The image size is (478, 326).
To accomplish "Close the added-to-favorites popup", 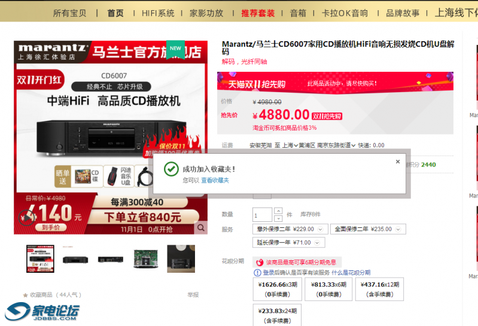I will pyautogui.click(x=397, y=162).
